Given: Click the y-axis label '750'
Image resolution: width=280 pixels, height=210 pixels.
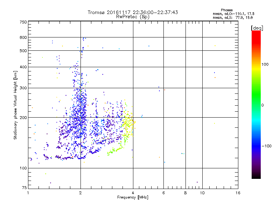Looking at the screenshot, I should point(23,22).
